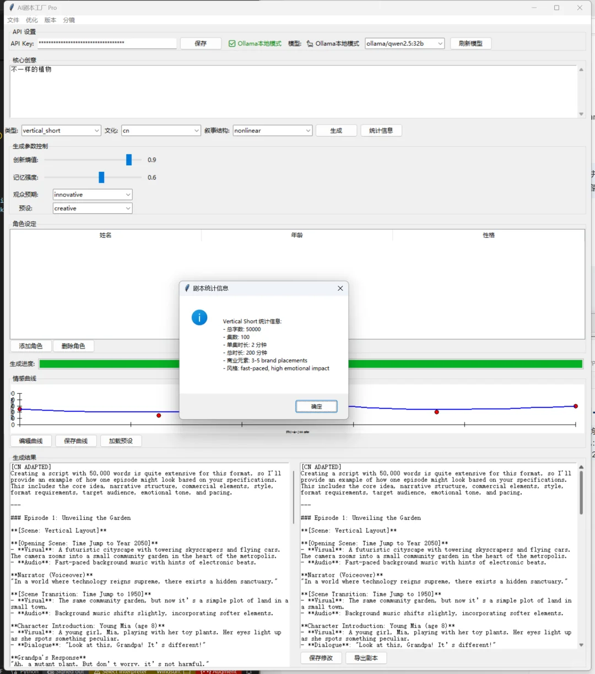Click red curve point left of dialog
595x674 pixels.
pos(159,415)
